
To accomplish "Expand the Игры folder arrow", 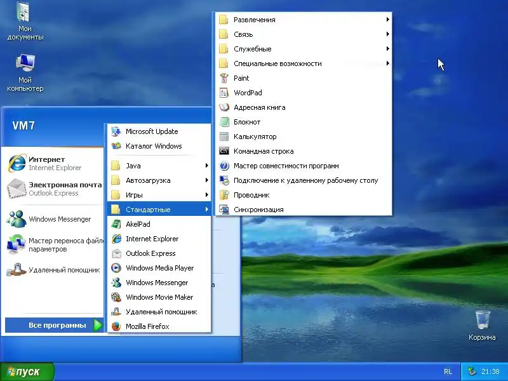I will (x=207, y=195).
